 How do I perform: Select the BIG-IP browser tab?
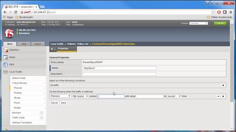pos(21,7)
